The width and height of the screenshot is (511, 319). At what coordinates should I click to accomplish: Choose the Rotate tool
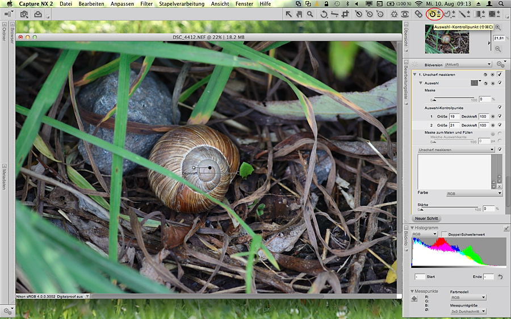[x=324, y=14]
